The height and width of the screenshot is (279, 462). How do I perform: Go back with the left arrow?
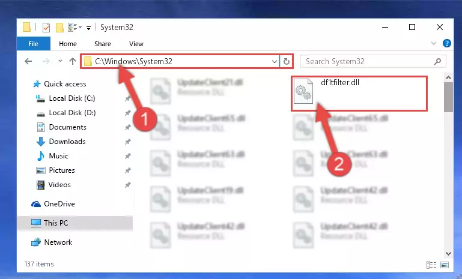coord(28,61)
